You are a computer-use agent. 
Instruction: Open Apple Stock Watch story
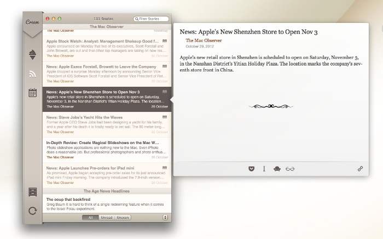(x=107, y=49)
